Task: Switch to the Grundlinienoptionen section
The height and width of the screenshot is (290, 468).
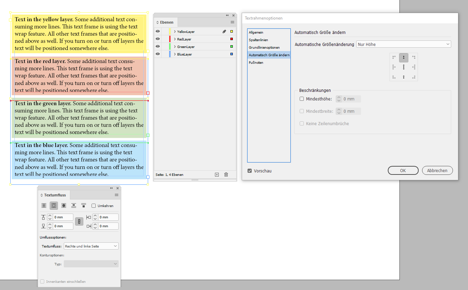Action: [265, 47]
